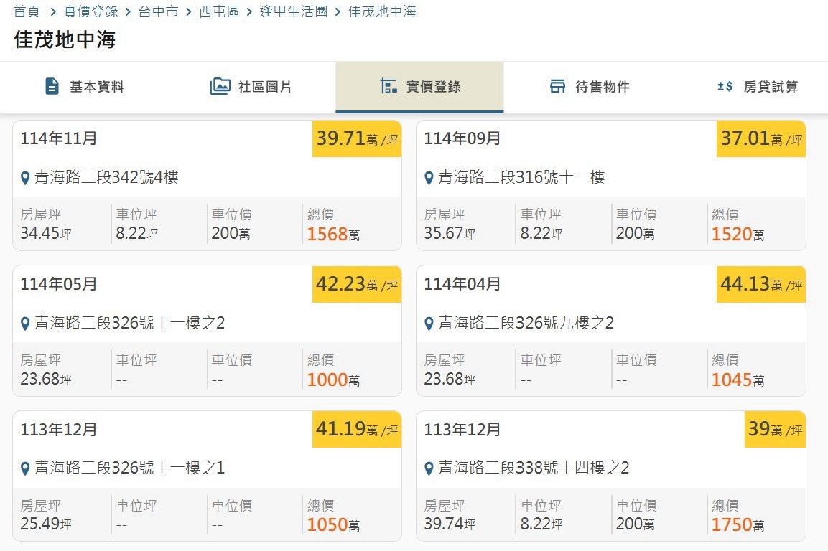Click the 社區圖片 photo gallery icon
Viewport: 828px width, 551px height.
(x=220, y=87)
